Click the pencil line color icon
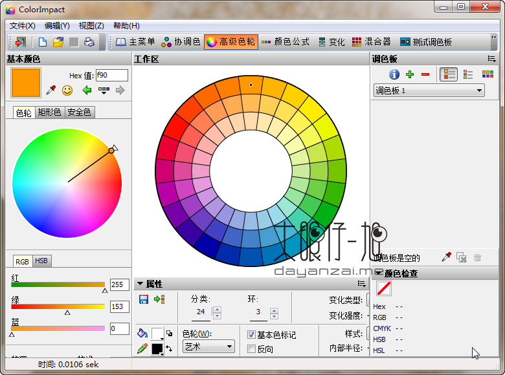 pyautogui.click(x=142, y=348)
